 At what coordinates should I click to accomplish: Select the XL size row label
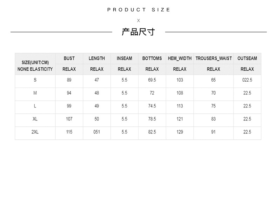[35, 119]
